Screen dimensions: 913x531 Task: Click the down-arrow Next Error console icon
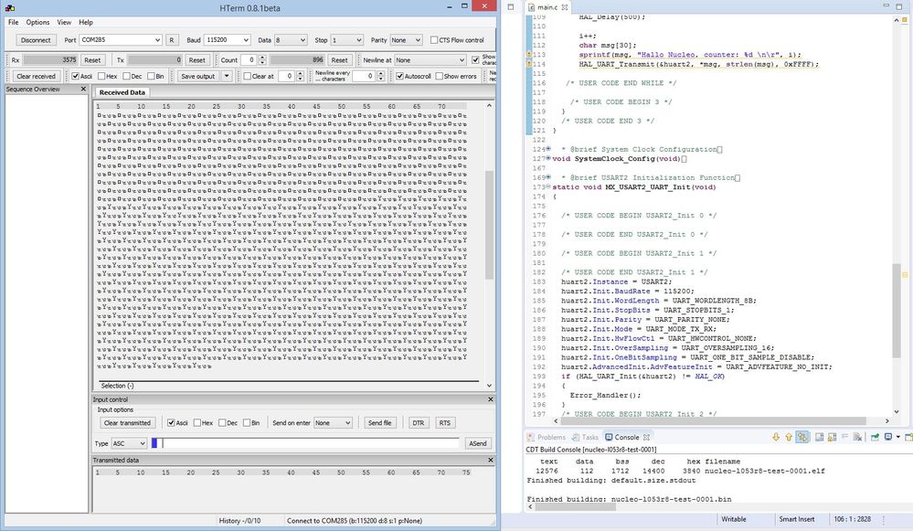click(776, 437)
